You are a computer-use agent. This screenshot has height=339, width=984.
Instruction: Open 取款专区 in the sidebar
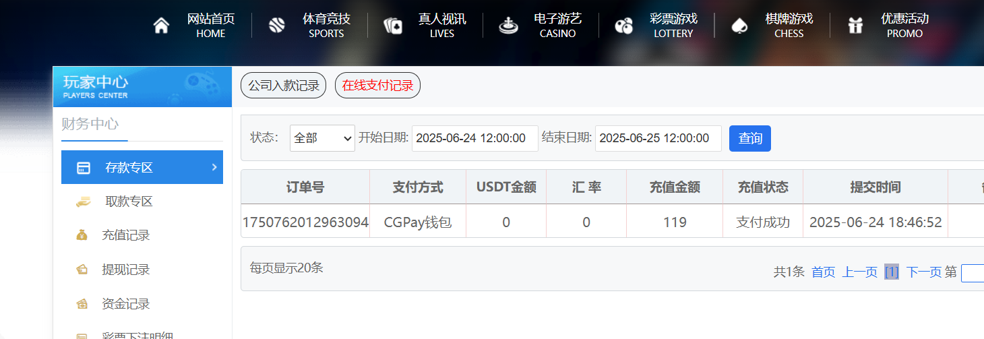(129, 202)
